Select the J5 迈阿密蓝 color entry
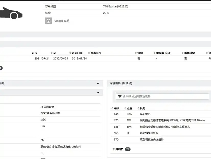The image size is (211, 159). [x=47, y=107]
